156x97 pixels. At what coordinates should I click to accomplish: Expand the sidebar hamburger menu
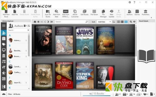[x=4, y=26]
